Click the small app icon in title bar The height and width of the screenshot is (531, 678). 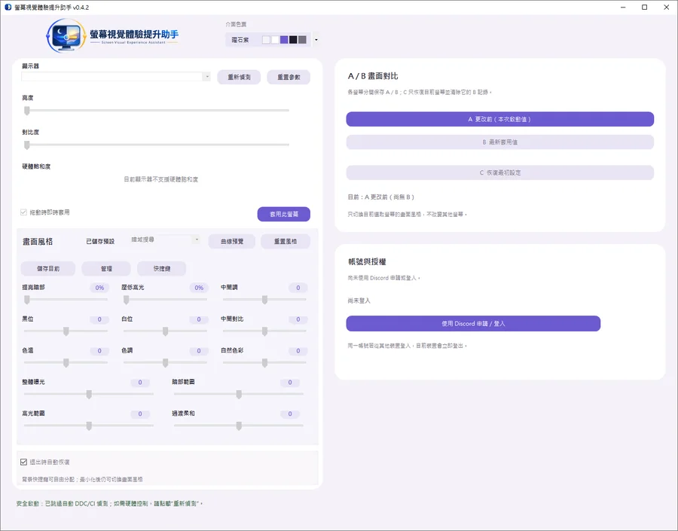(x=8, y=8)
